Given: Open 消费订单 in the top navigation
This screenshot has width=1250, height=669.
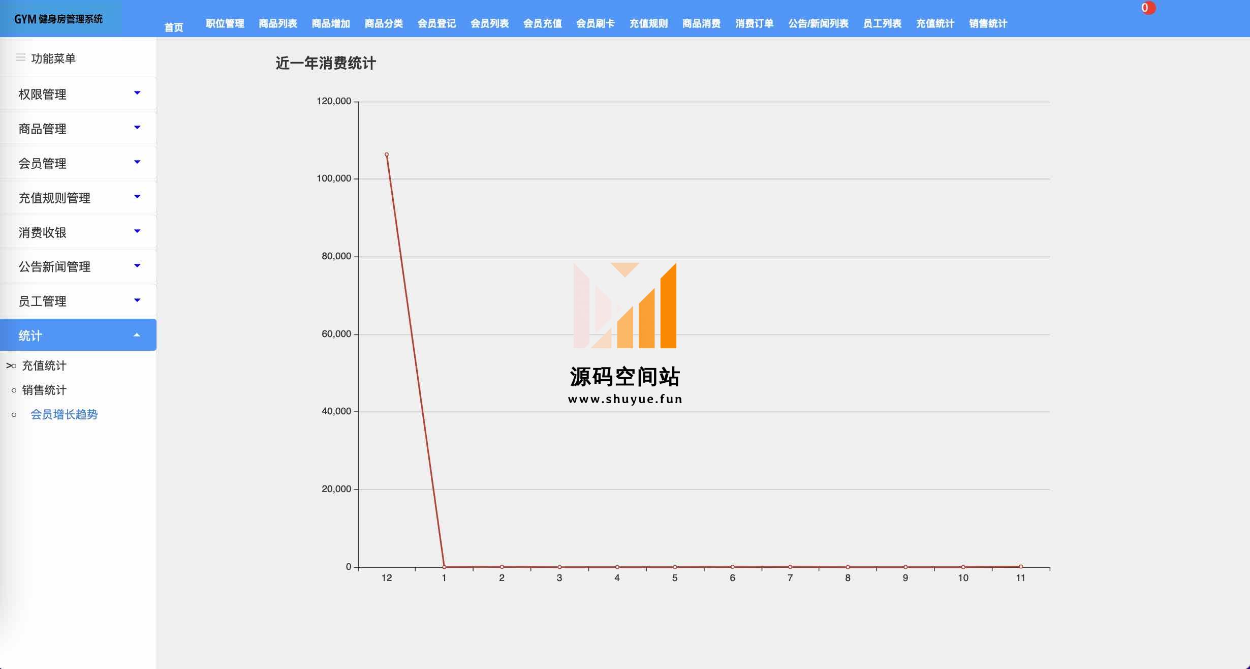Looking at the screenshot, I should click(x=755, y=23).
